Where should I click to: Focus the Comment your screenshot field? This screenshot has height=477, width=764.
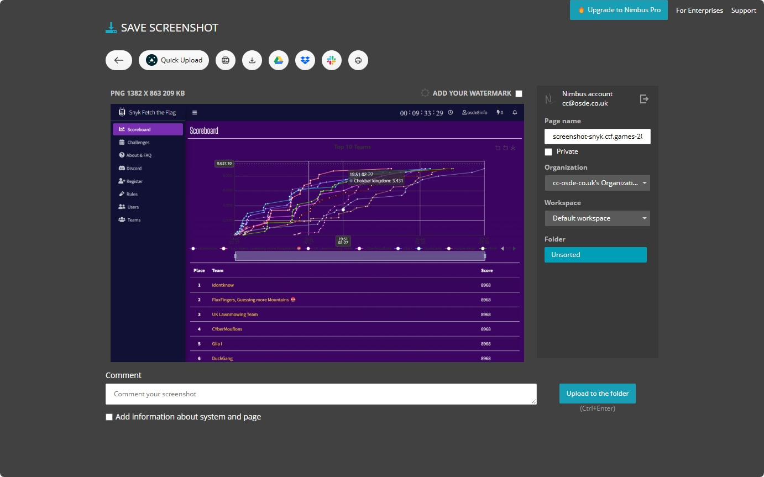pos(321,394)
